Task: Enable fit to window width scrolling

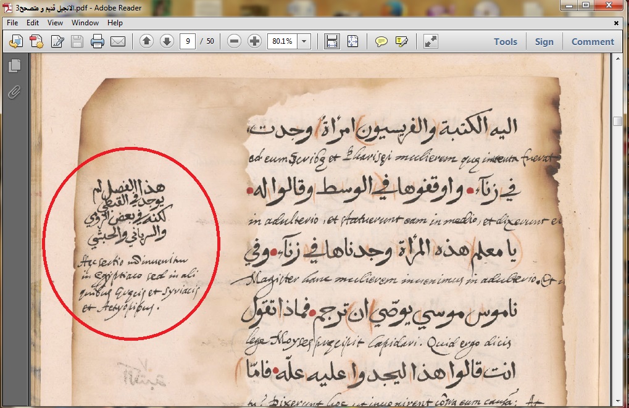Action: tap(332, 41)
